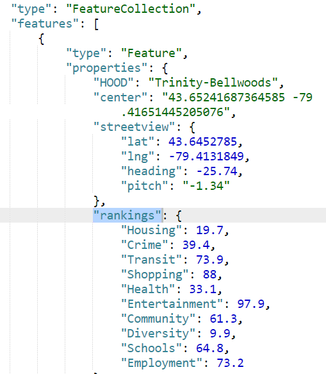Click the Entertainment value 97.9
The height and width of the screenshot is (374, 326).
click(251, 304)
